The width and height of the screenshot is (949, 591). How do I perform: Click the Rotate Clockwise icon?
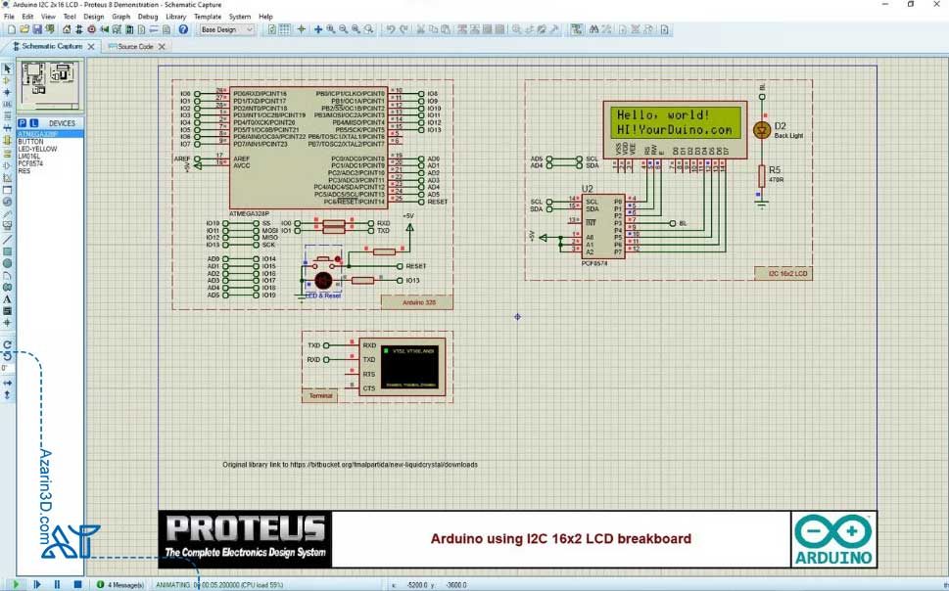(7, 344)
